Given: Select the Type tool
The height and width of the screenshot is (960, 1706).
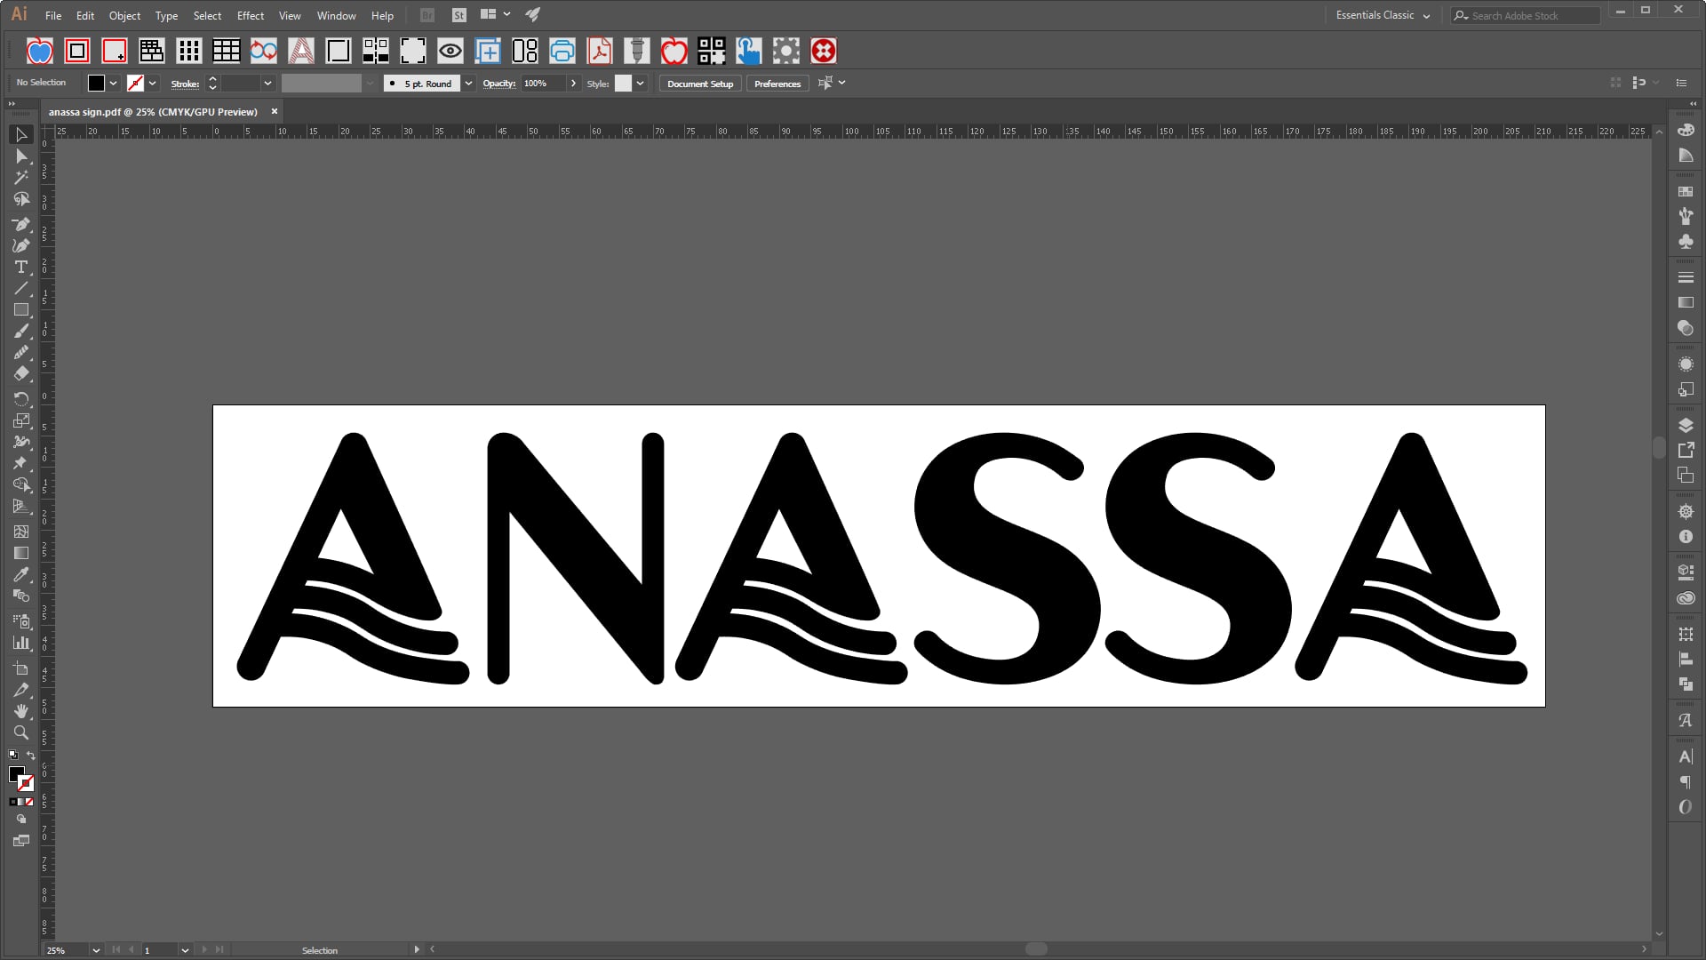Looking at the screenshot, I should pyautogui.click(x=21, y=267).
